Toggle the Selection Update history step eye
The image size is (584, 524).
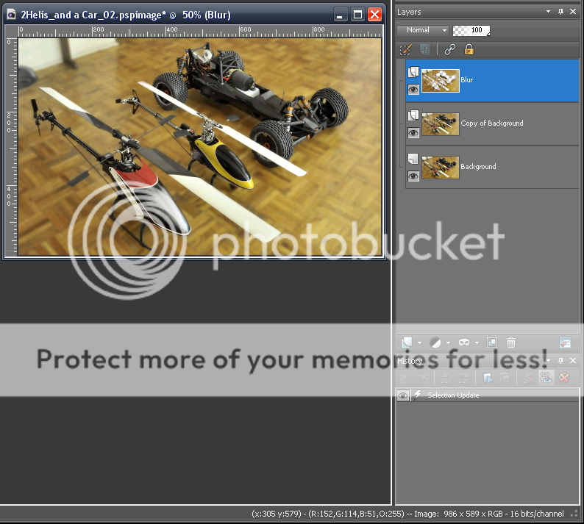click(x=403, y=395)
